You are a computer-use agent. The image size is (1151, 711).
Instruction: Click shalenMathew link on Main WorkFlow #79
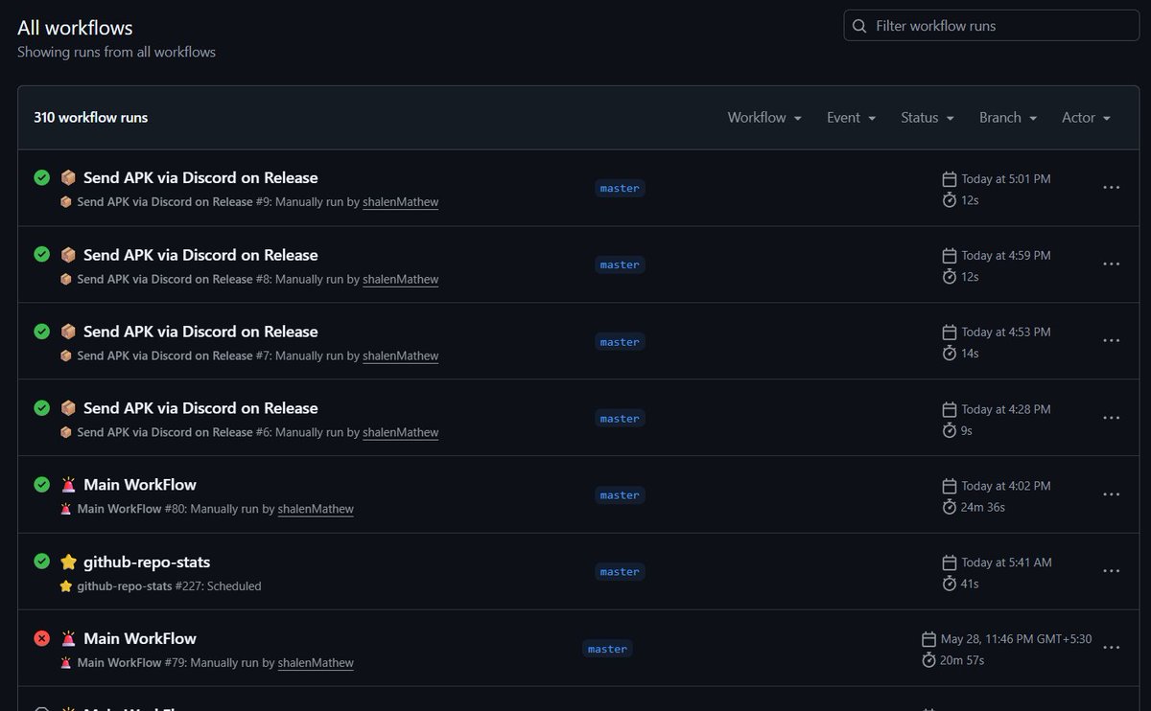tap(316, 662)
